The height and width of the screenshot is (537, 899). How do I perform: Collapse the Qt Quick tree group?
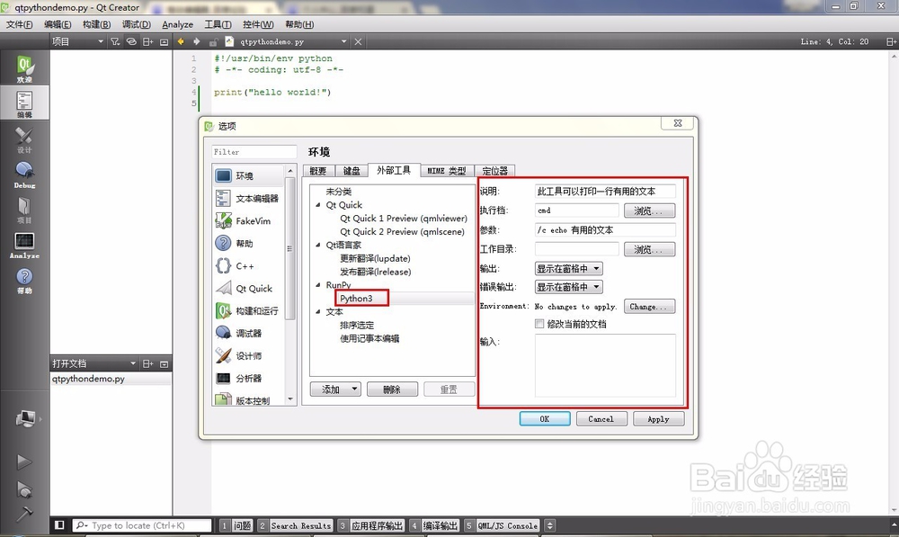pos(318,205)
